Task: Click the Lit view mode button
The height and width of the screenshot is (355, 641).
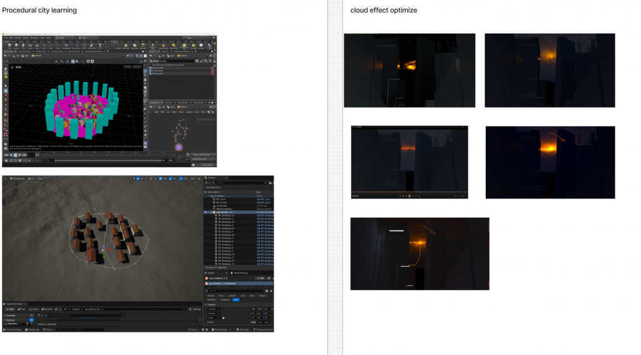Action: pos(32,178)
